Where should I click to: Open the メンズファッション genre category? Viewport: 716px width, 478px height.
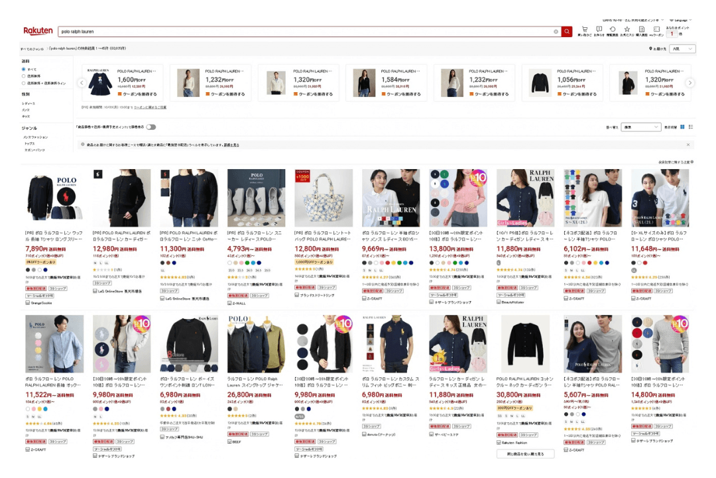[x=36, y=137]
